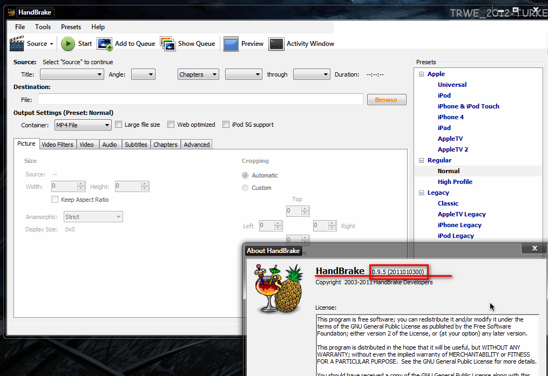Click the Start toolbar label
Viewport: 548px width, 376px height.
tap(85, 44)
